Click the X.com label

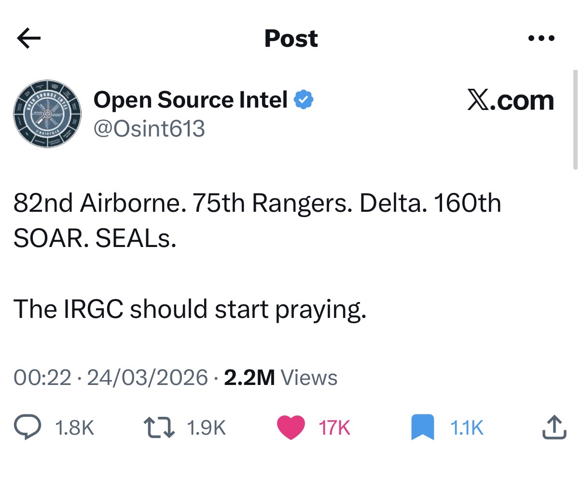coord(511,100)
